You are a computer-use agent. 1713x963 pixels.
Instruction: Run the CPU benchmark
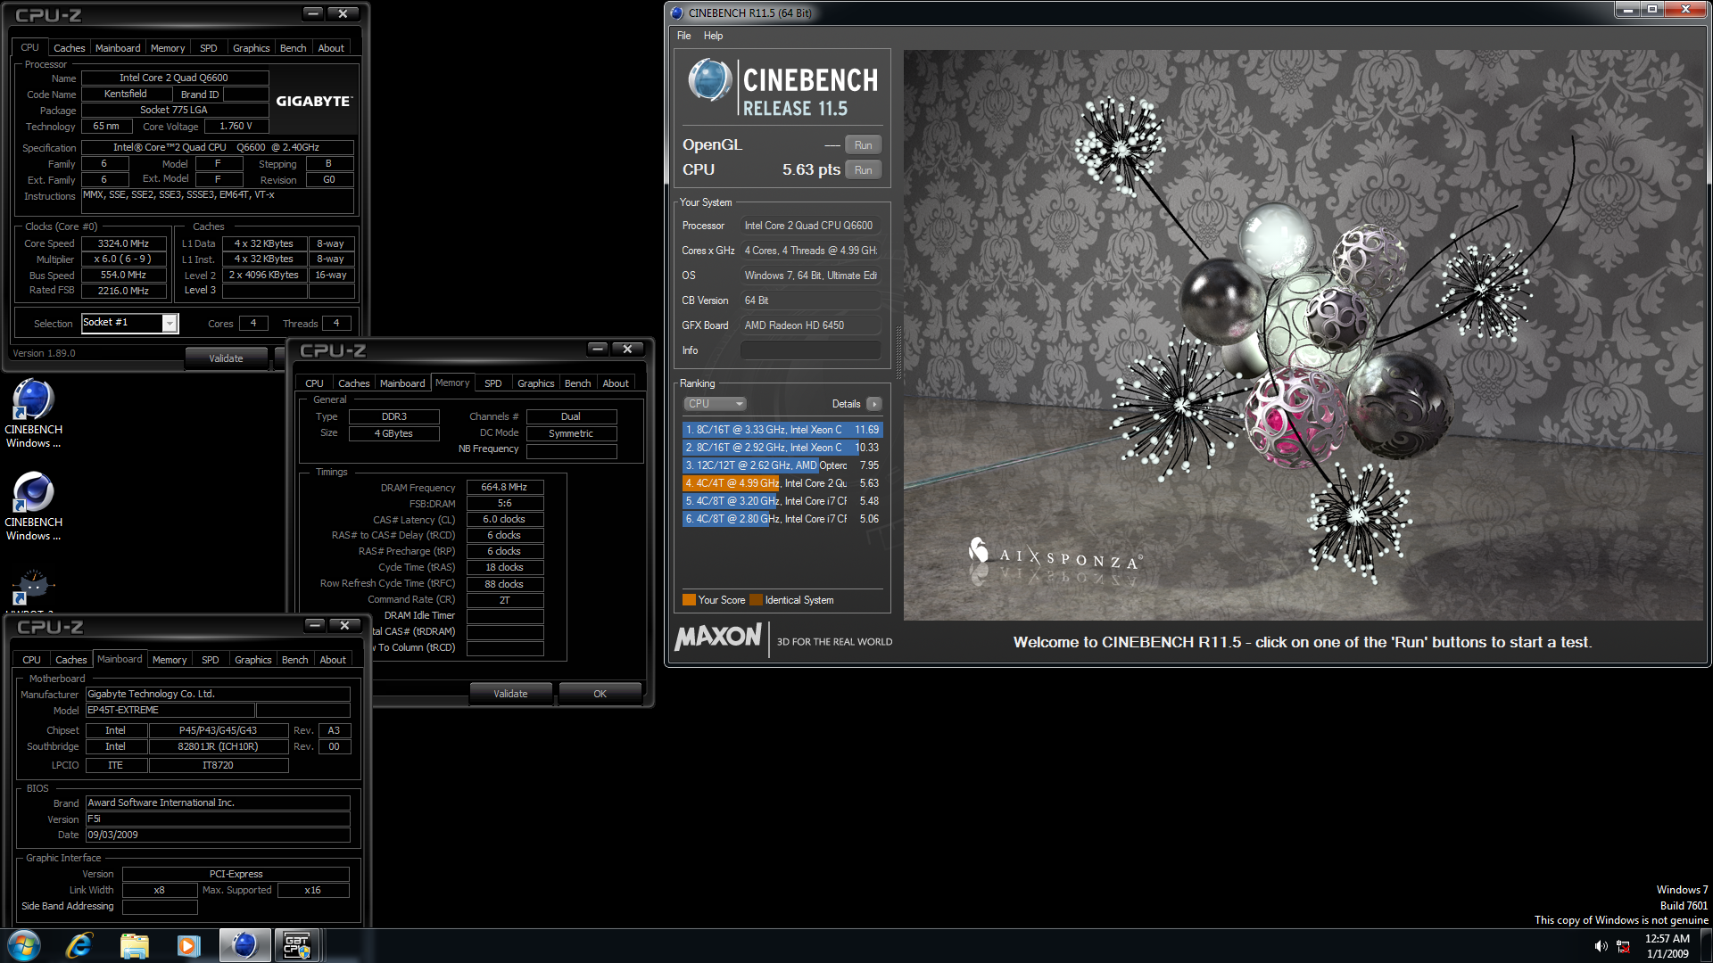863,170
